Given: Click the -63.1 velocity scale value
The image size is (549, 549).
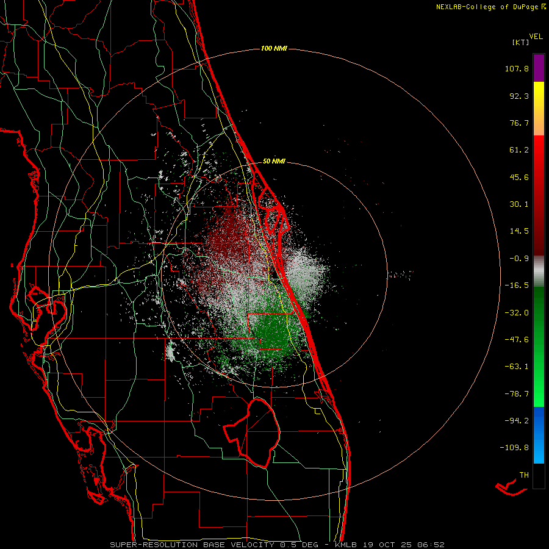Looking at the screenshot, I should coord(517,367).
